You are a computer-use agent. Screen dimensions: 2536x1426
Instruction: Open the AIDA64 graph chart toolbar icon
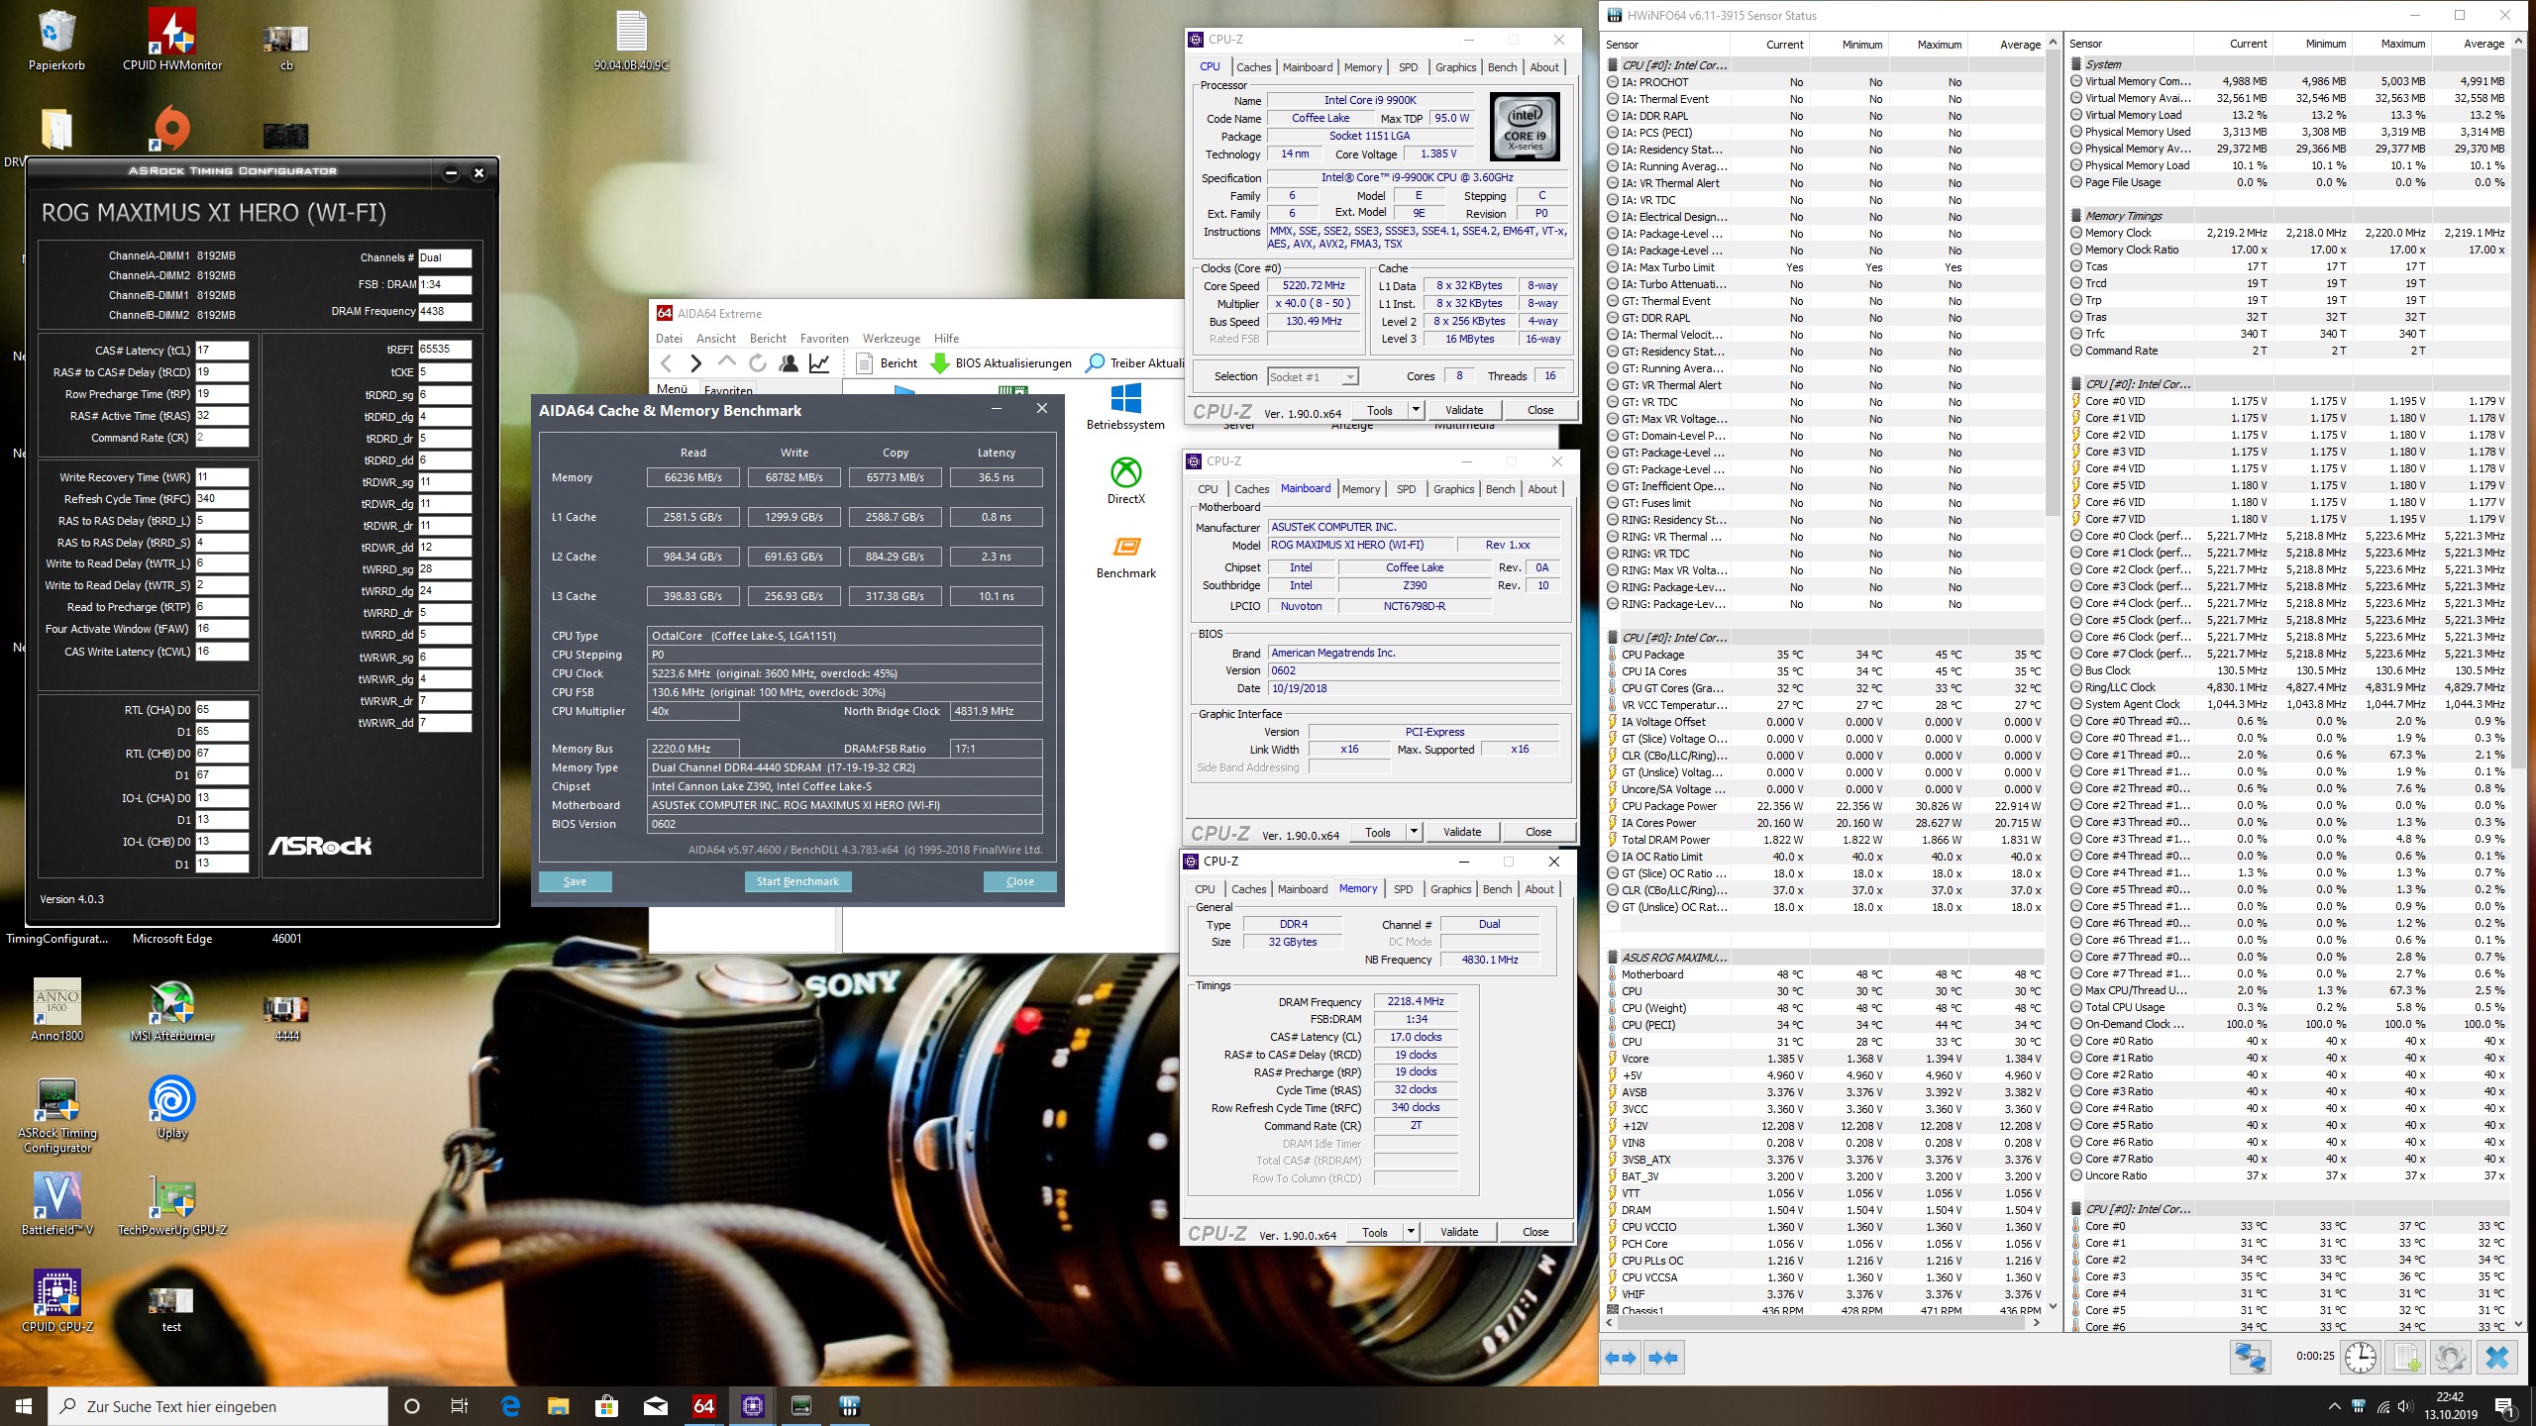pos(819,363)
